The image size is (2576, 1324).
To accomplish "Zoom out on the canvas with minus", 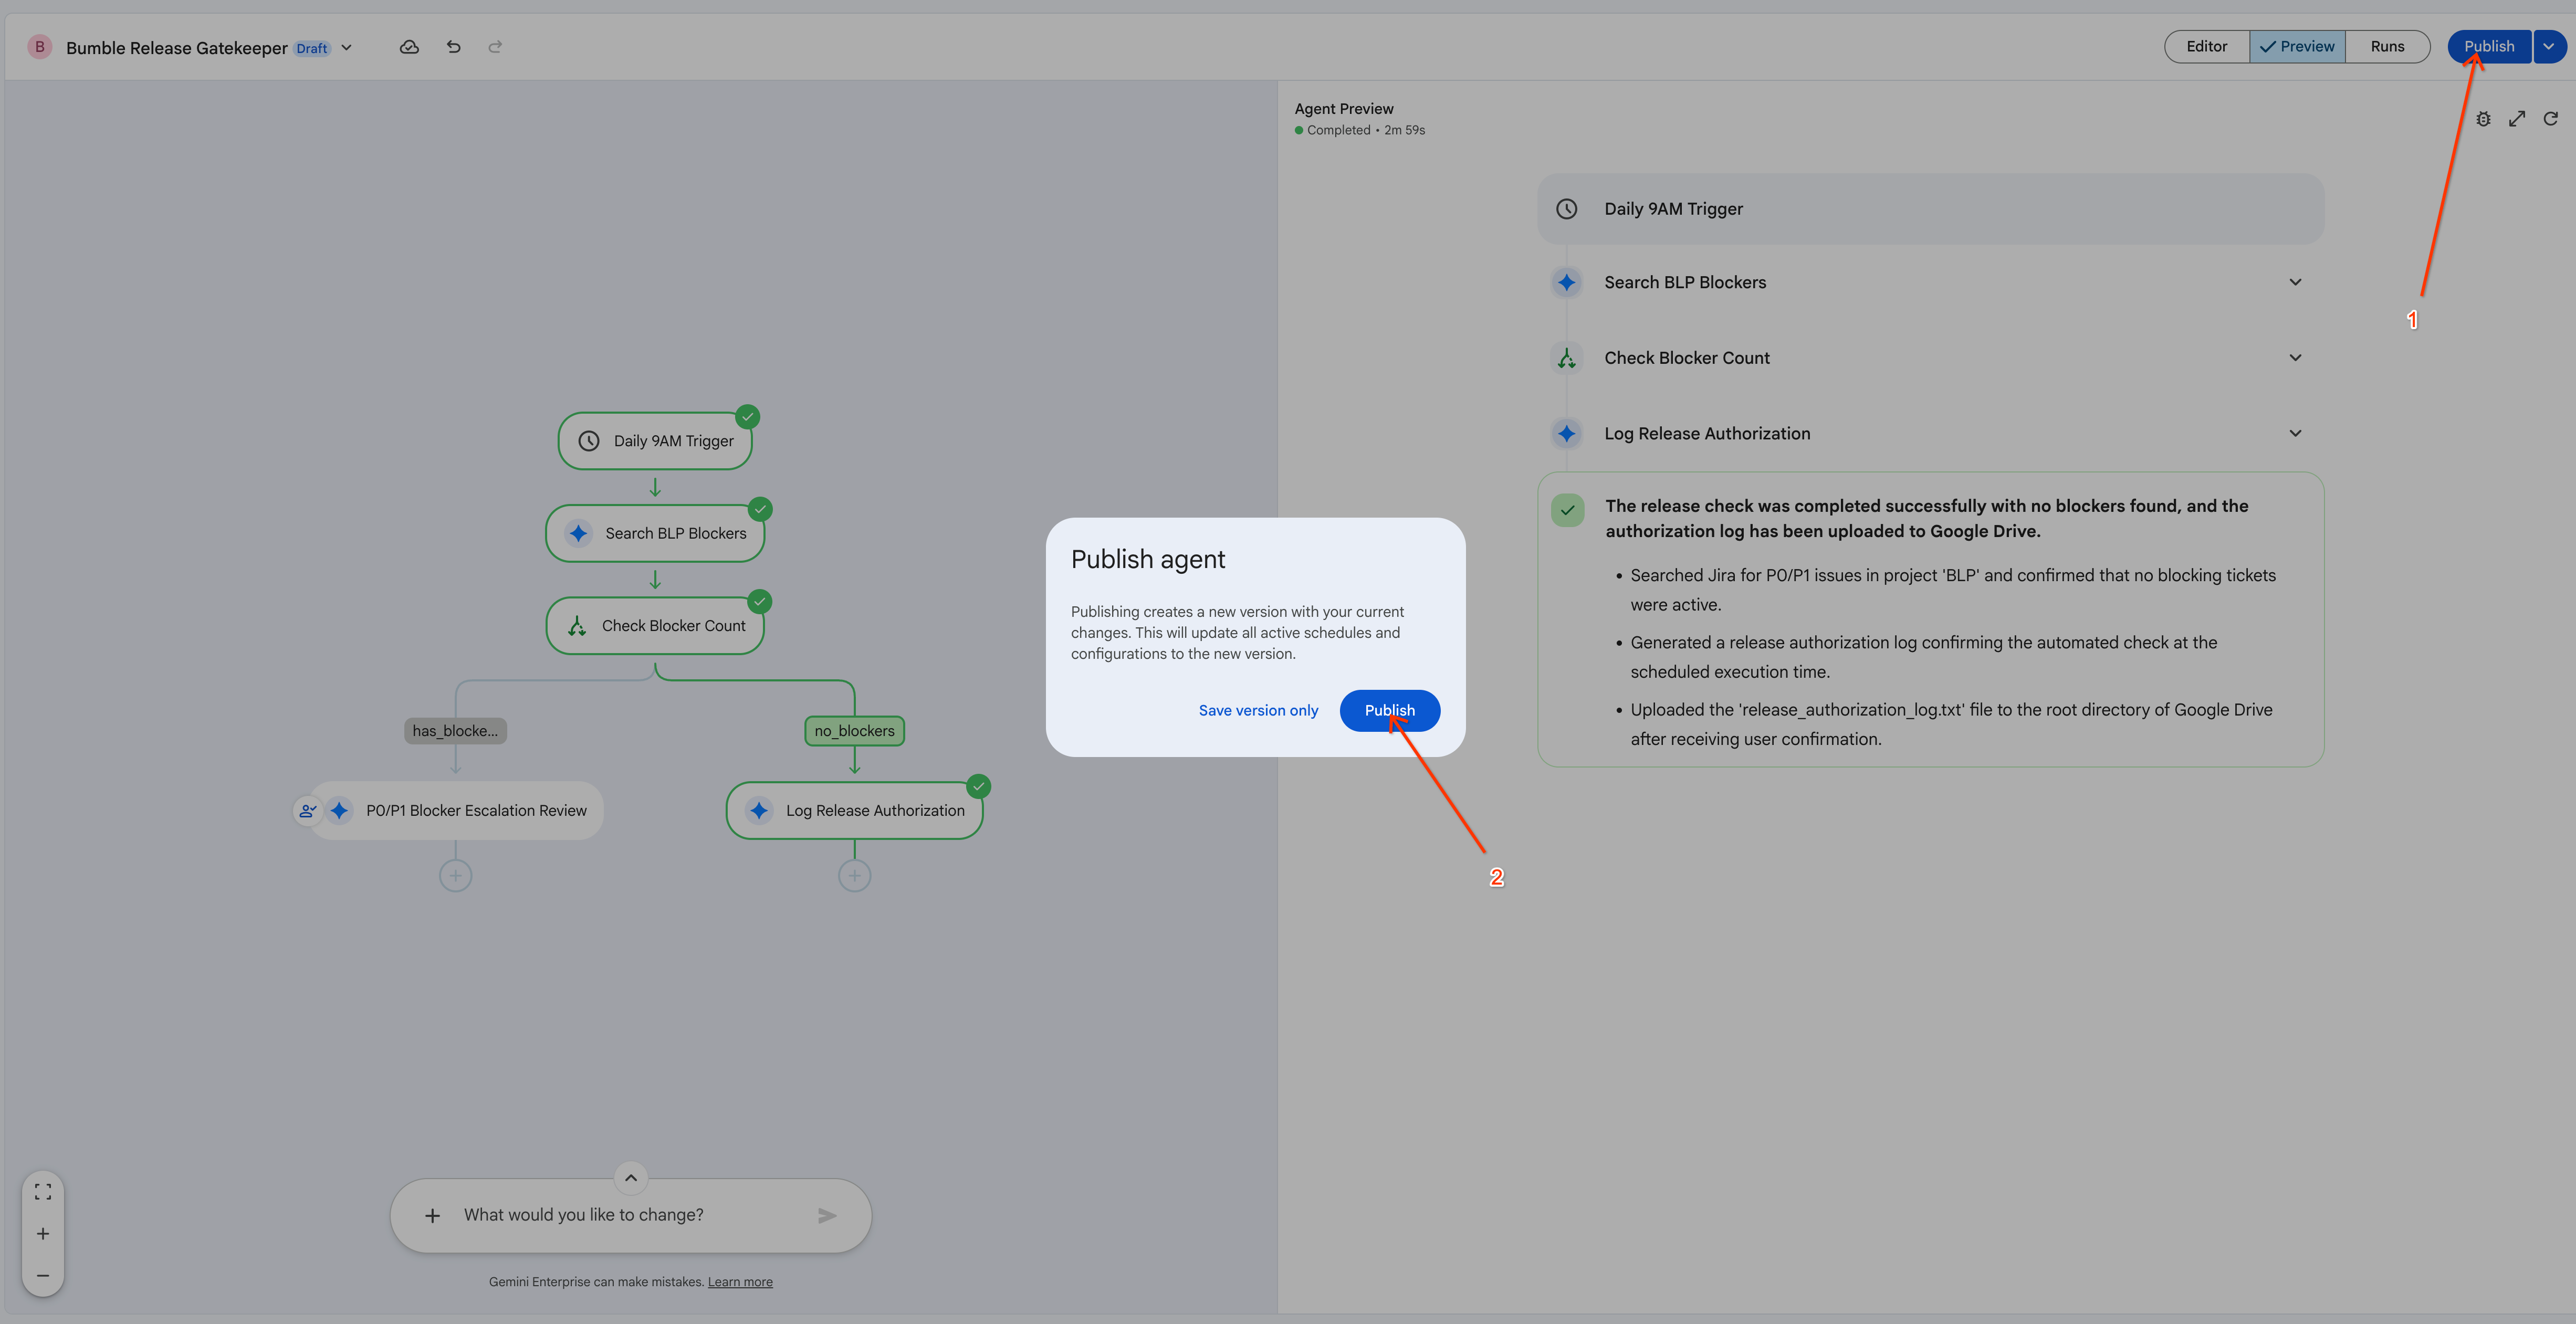I will pos(43,1275).
